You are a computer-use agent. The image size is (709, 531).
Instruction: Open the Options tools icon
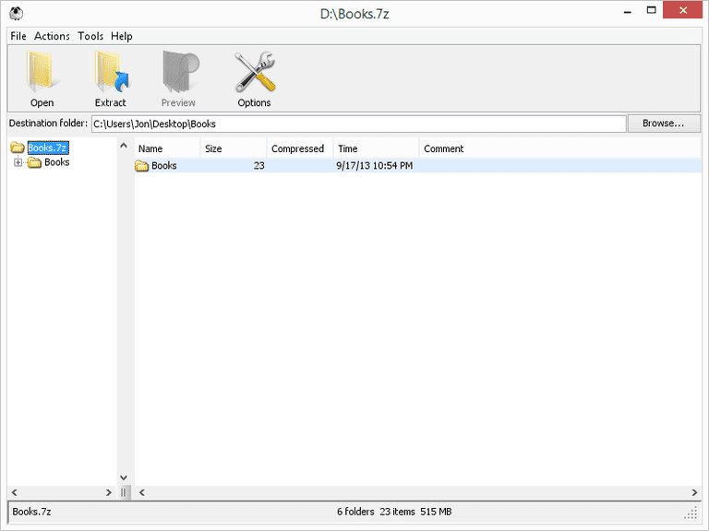(x=255, y=72)
